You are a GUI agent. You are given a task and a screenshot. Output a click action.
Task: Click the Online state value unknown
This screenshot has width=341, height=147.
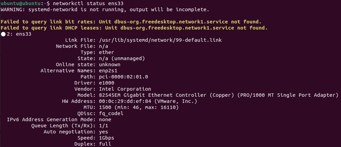110,65
